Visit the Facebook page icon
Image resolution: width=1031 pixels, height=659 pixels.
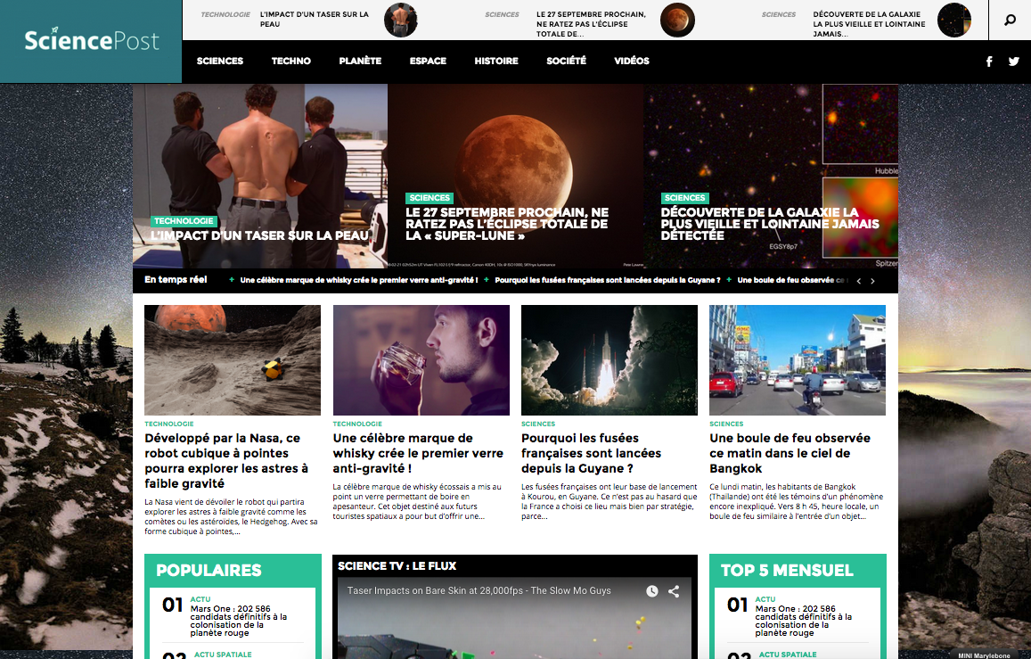989,62
